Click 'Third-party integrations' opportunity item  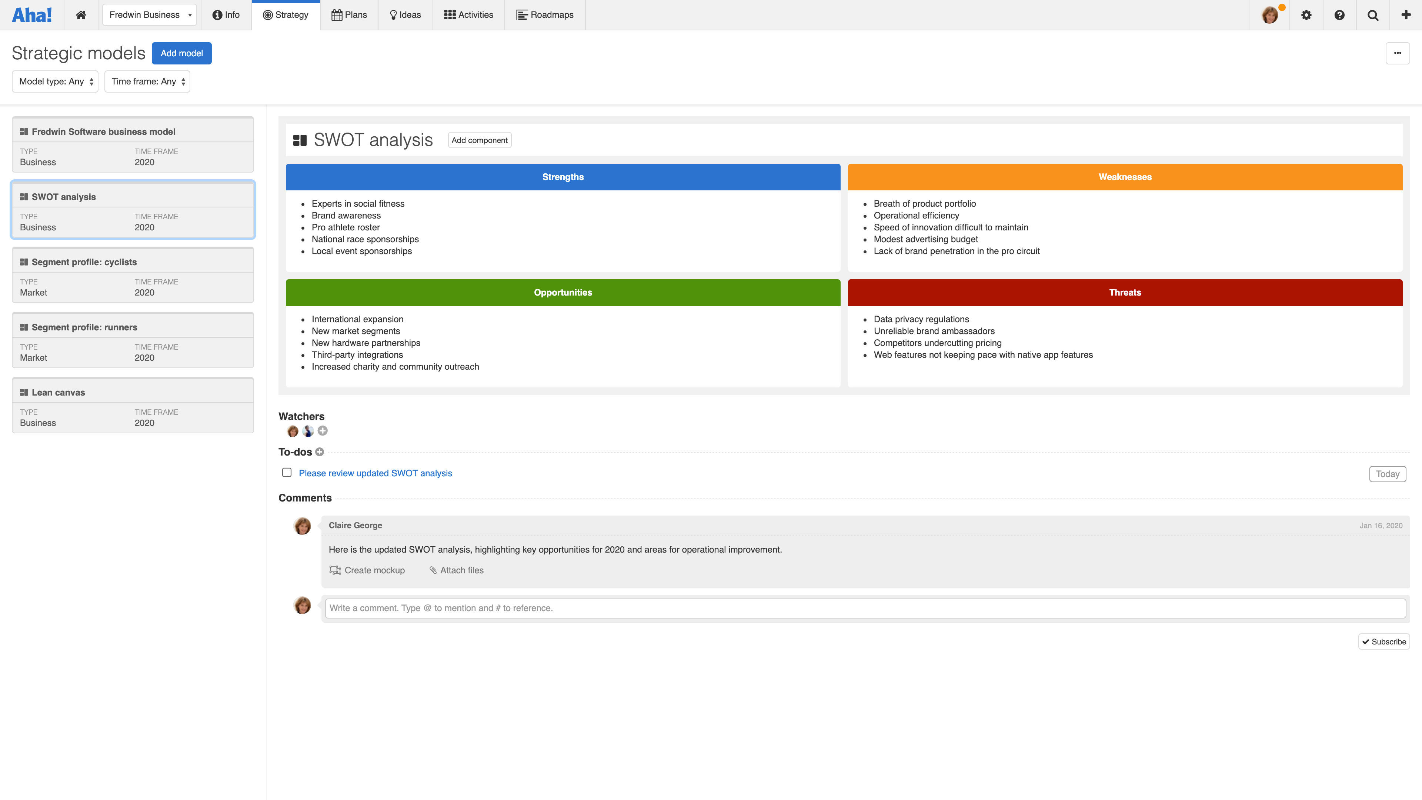(357, 354)
